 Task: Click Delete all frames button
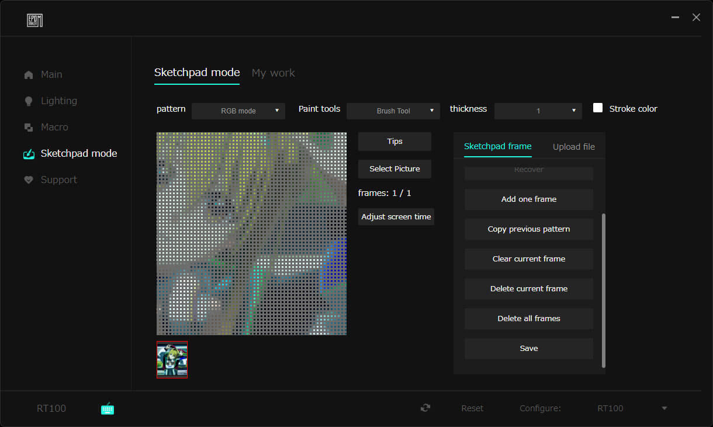529,319
